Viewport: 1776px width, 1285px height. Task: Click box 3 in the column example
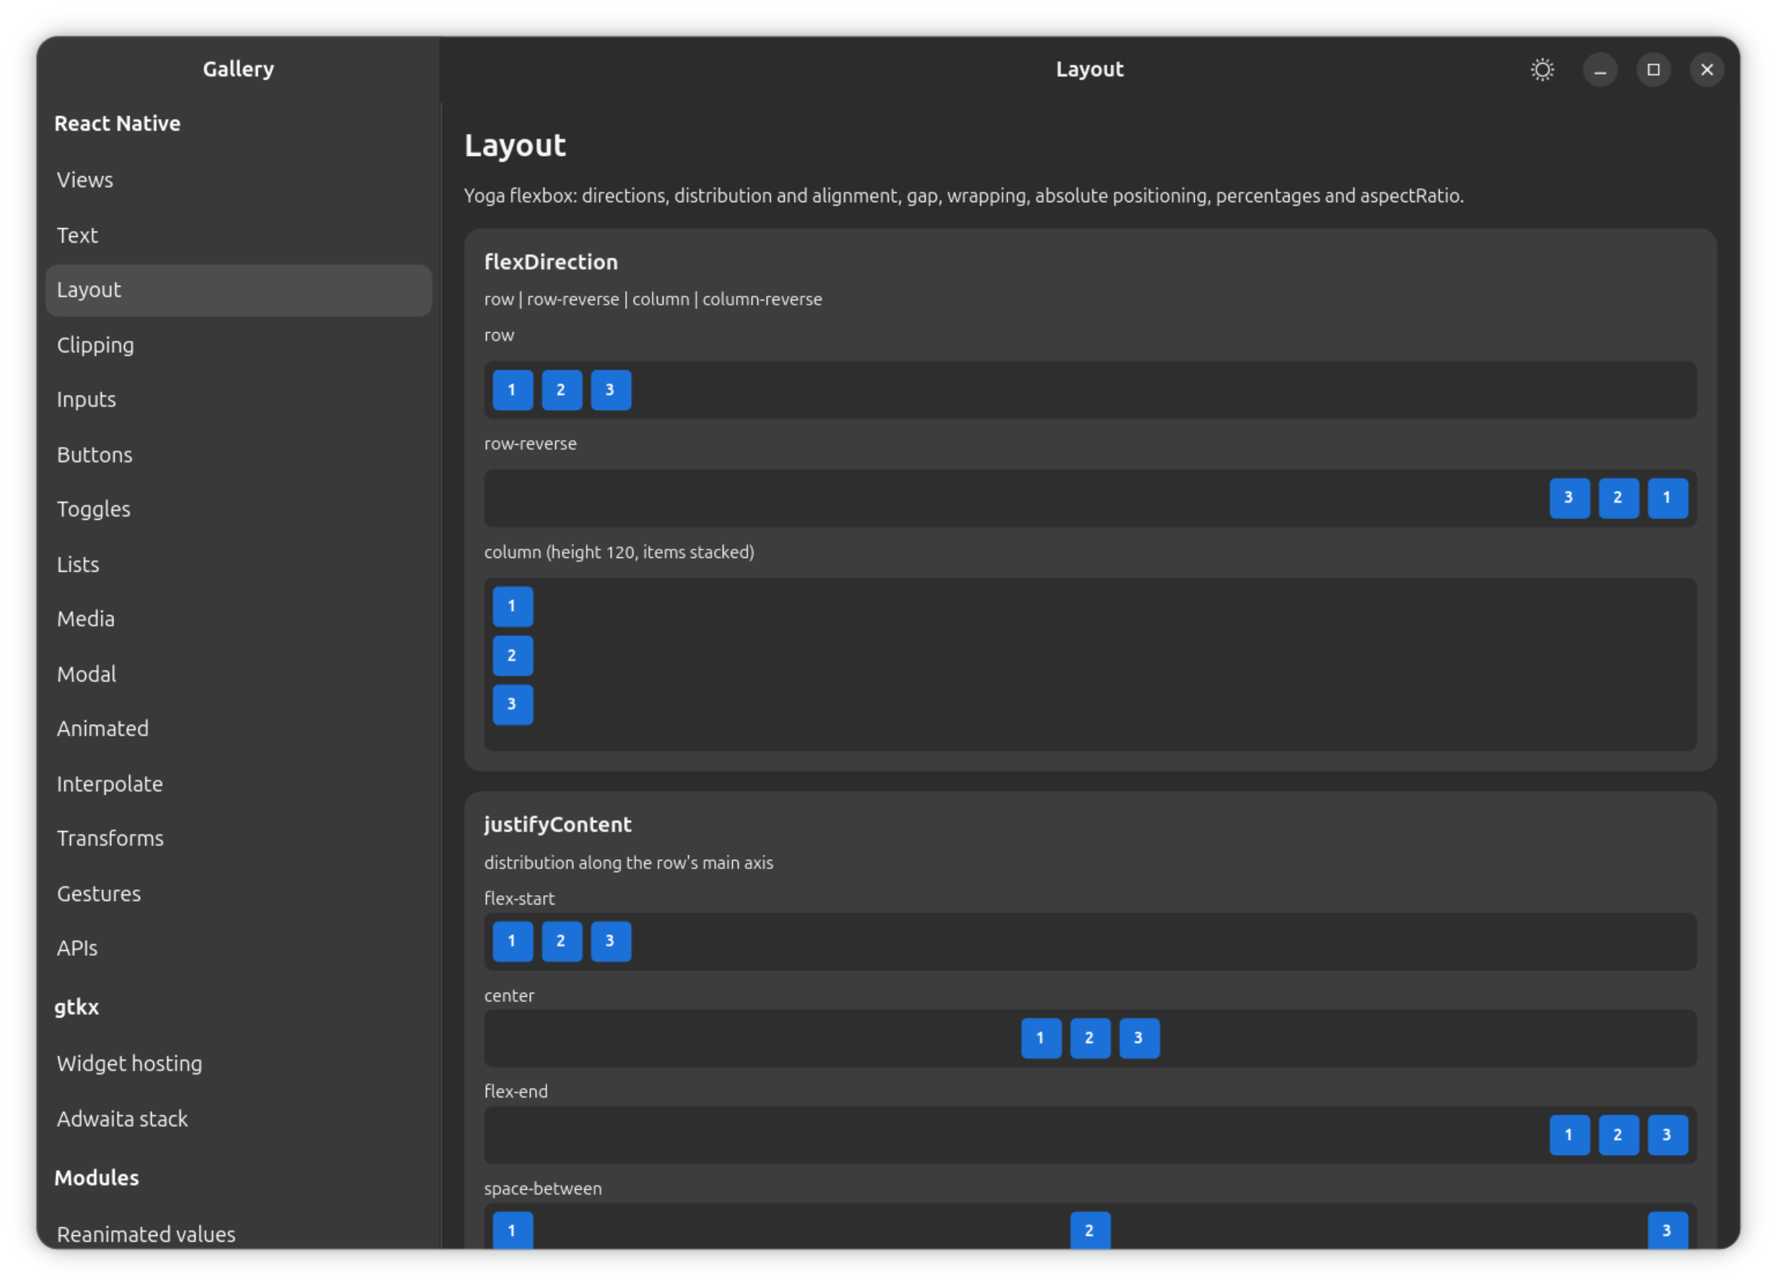click(513, 705)
